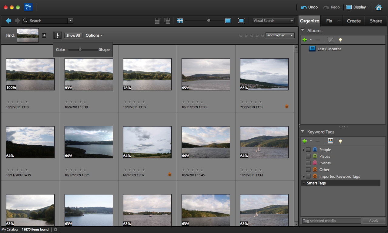Viewport: 388px width, 233px height.
Task: Rotate selected photo left
Action: pyautogui.click(x=158, y=21)
